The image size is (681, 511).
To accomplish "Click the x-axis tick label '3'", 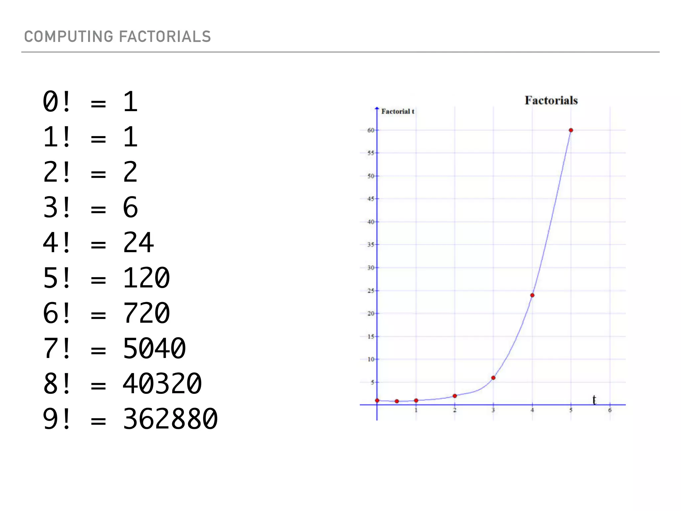I will tap(493, 410).
